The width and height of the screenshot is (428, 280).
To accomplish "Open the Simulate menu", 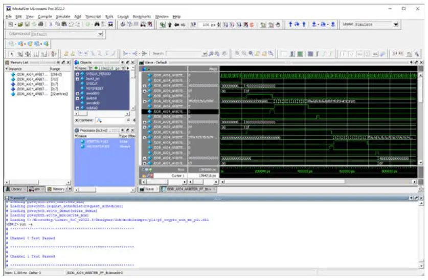I will (x=63, y=17).
